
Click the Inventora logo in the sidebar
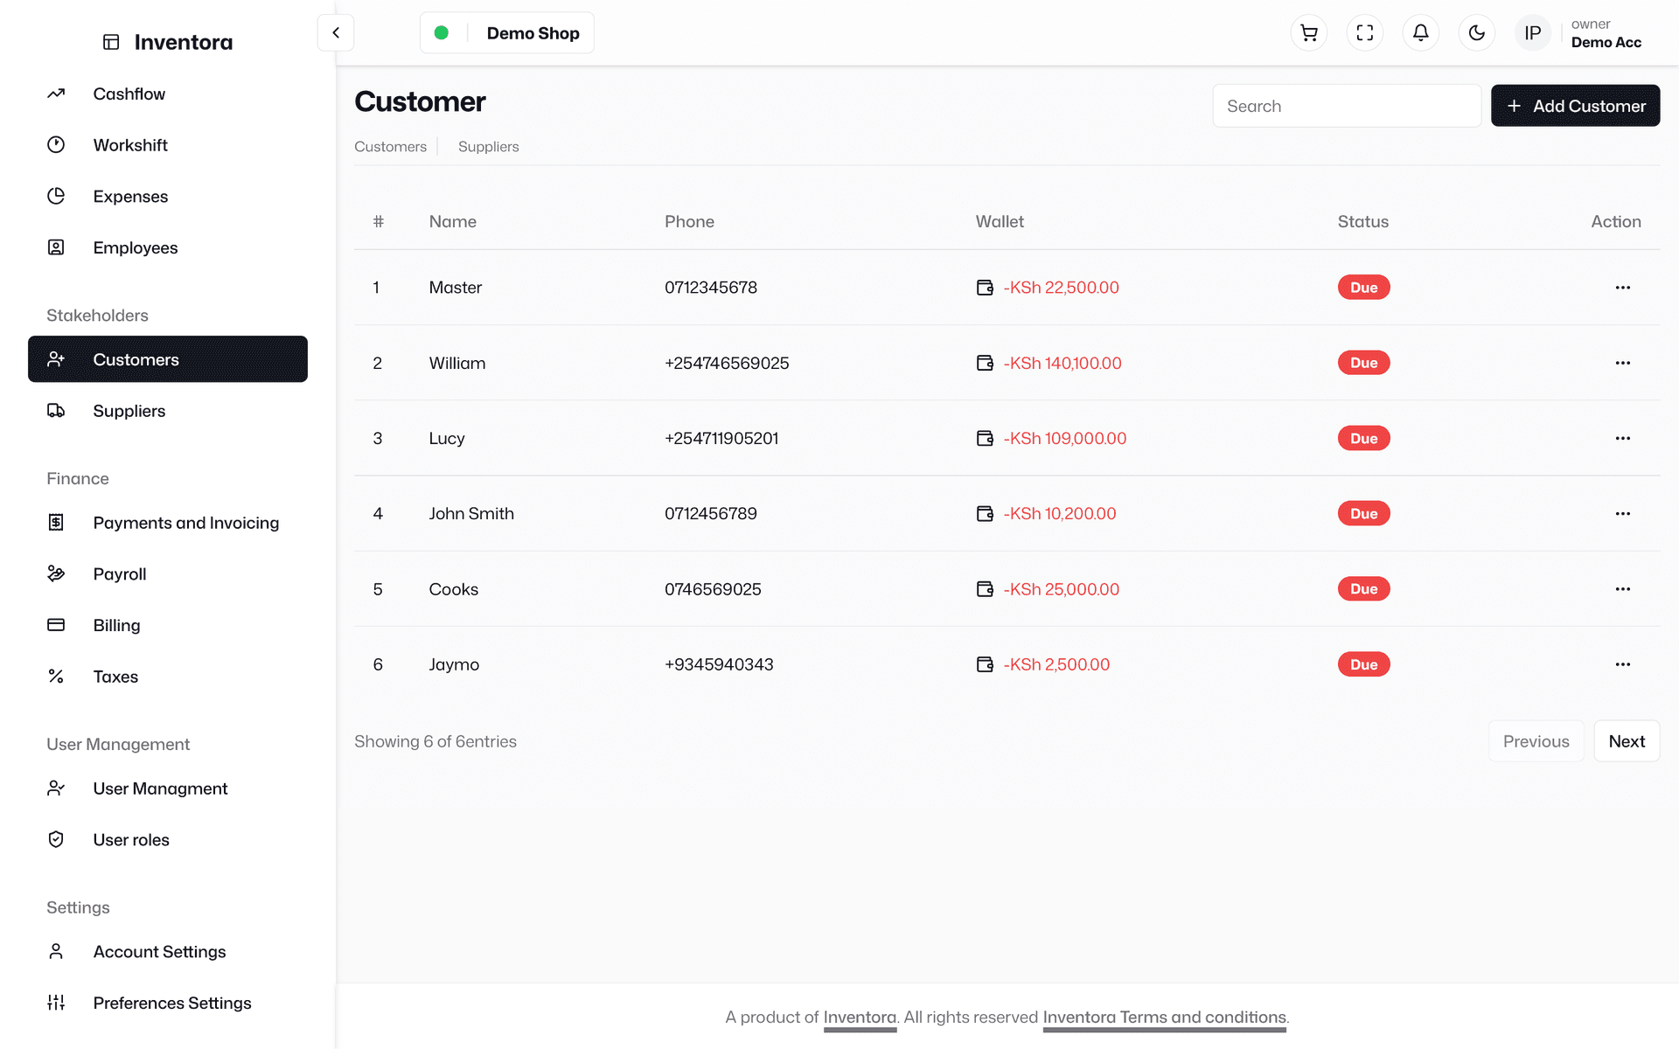click(168, 42)
